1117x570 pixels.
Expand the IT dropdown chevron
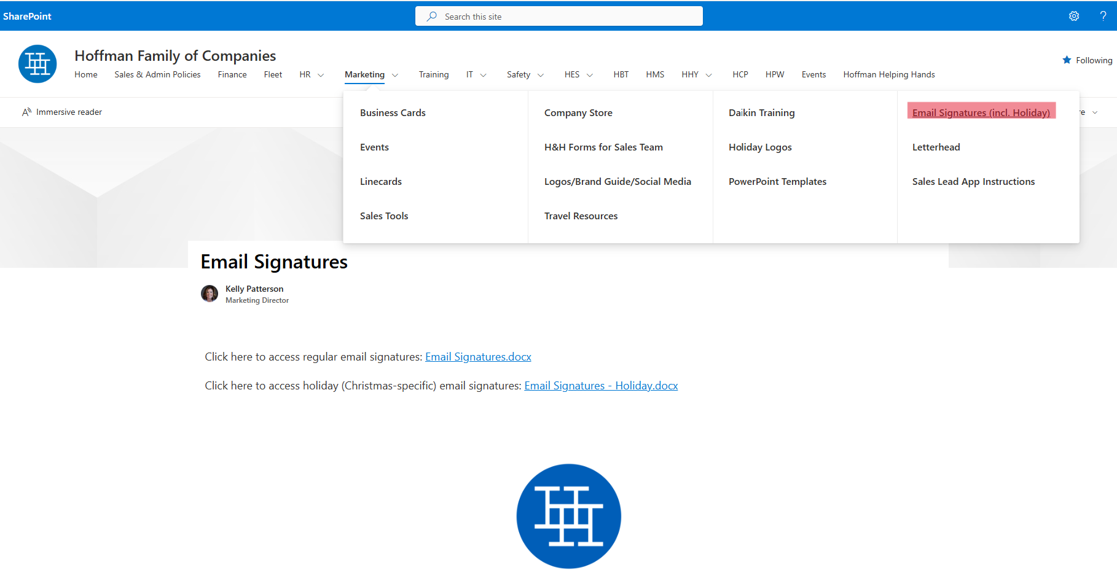484,75
